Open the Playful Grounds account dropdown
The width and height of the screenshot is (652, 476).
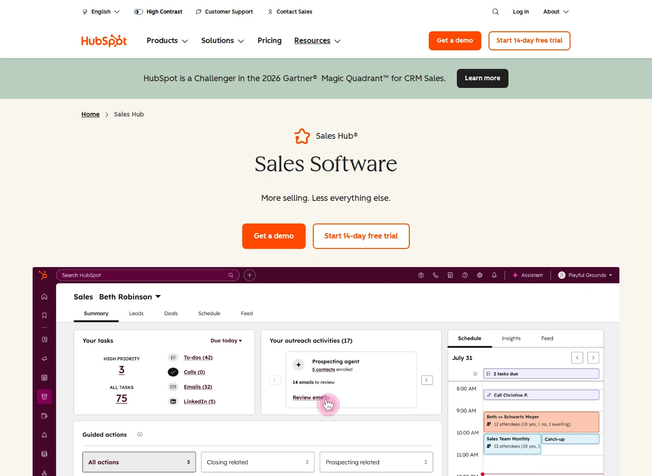tap(585, 275)
